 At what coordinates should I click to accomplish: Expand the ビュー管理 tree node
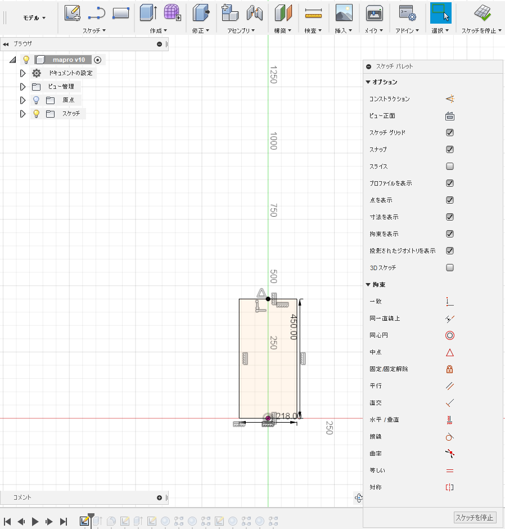point(22,86)
